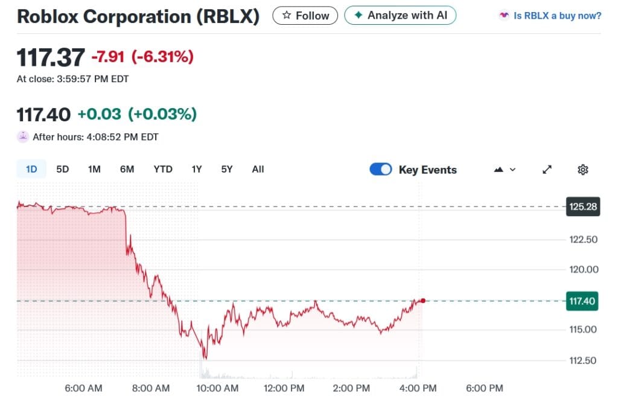Click the sparkle icon in Analyze with AI
Viewport: 618px width, 399px height.
[x=358, y=15]
